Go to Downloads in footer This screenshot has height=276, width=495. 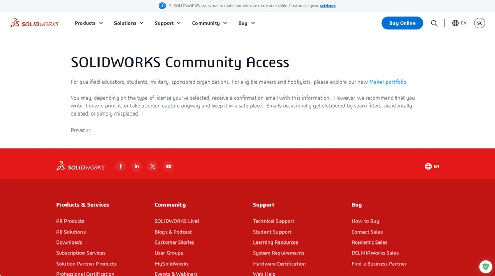point(69,242)
